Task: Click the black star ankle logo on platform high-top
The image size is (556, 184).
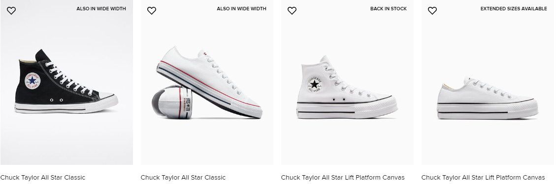Action: (x=315, y=84)
